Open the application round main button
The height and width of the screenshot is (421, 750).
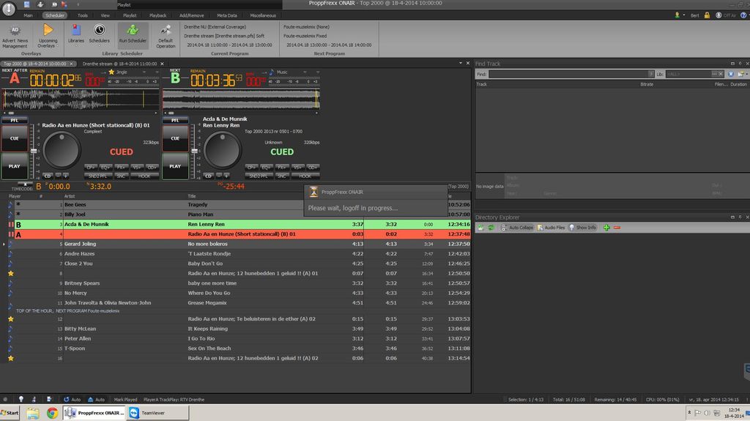[x=9, y=9]
